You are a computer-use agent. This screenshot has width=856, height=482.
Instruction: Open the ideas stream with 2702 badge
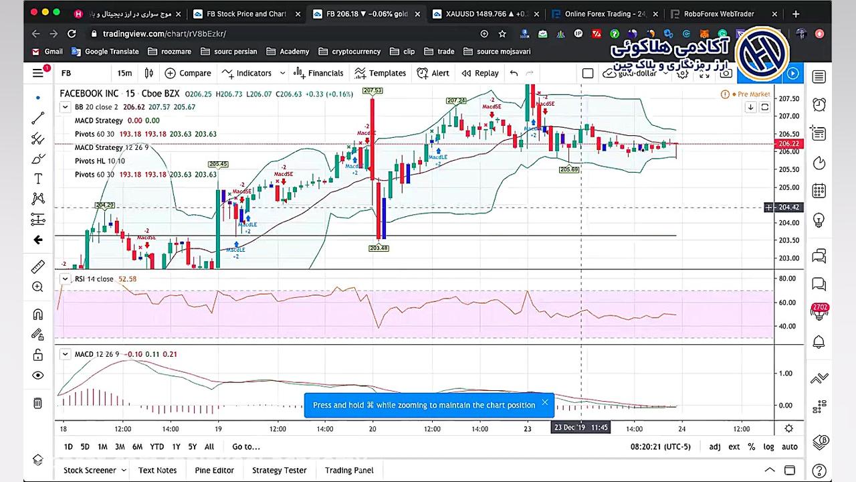[819, 312]
